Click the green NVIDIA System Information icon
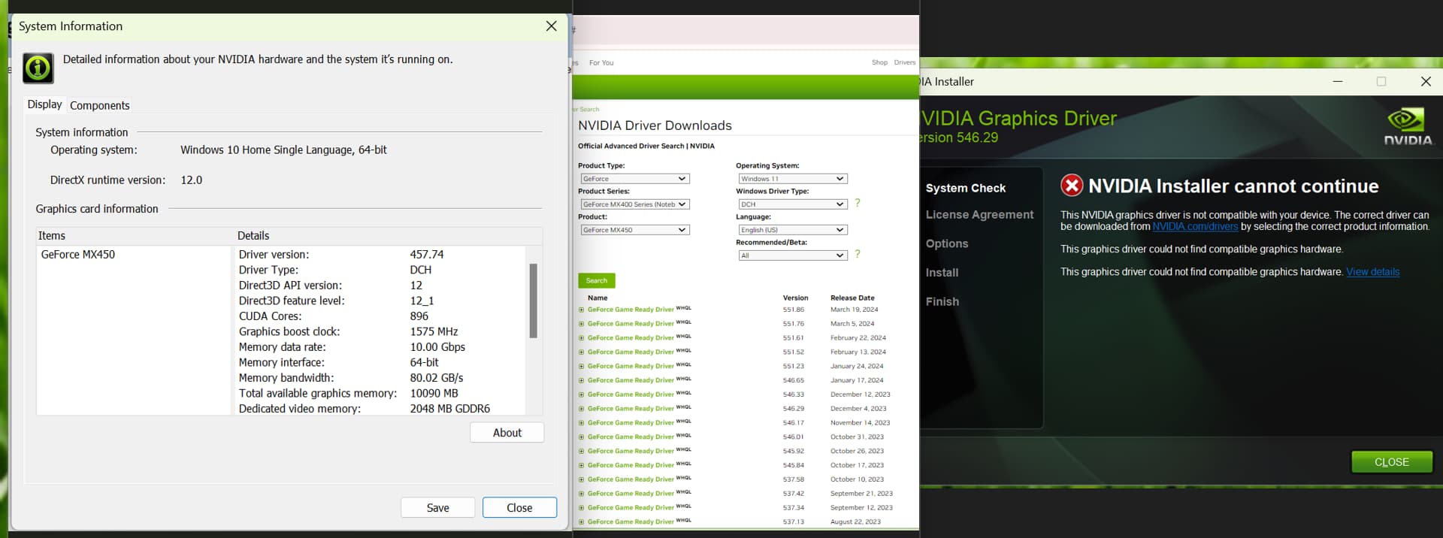Screen dimensions: 1443x538 [x=38, y=68]
